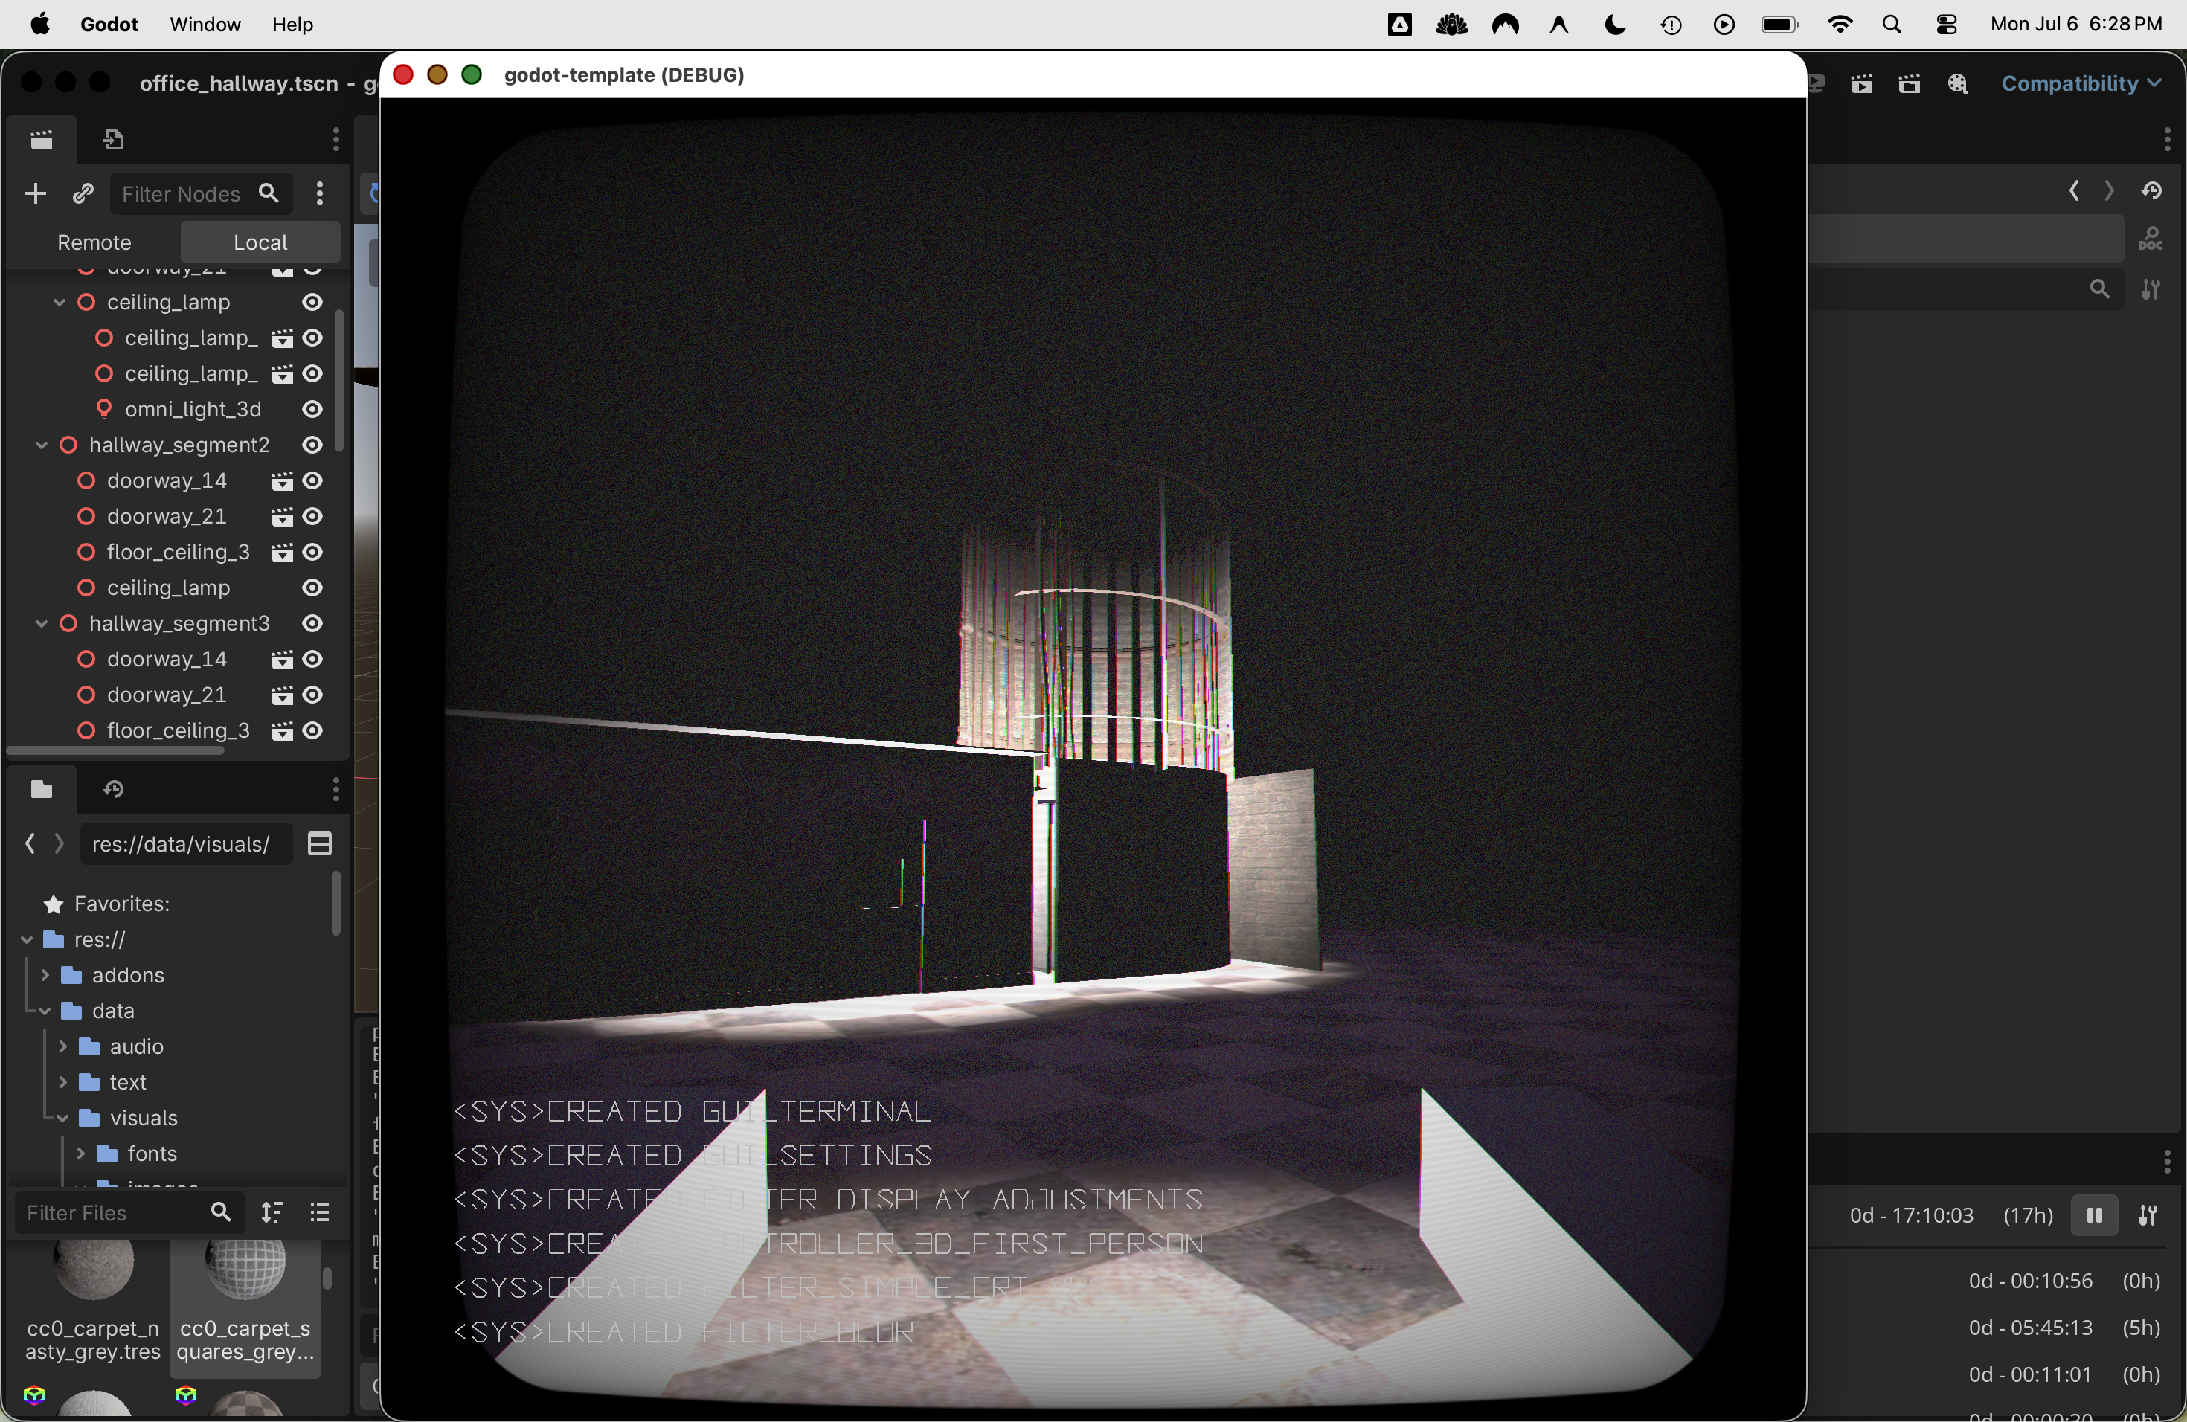Open the Scene dock tab icon
Viewport: 2187px width, 1422px height.
(x=42, y=140)
